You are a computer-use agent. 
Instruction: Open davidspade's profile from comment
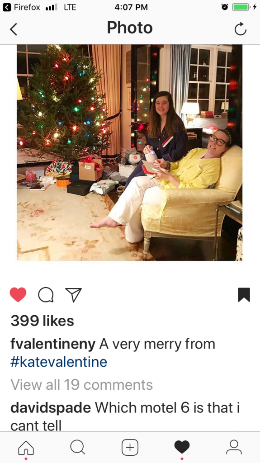point(51,408)
